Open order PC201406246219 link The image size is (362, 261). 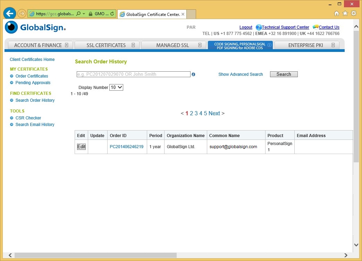(x=127, y=147)
